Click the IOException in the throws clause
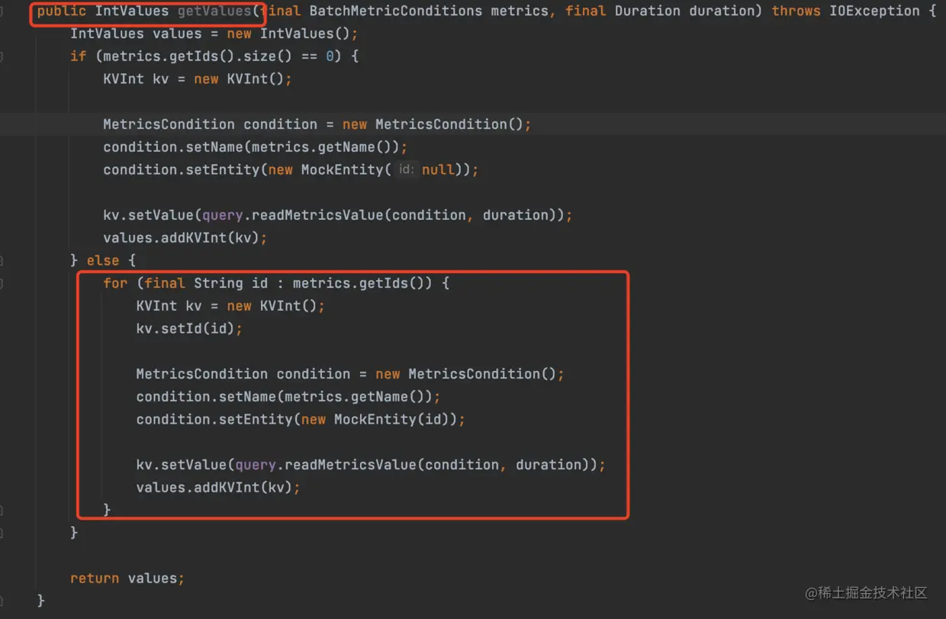 [x=874, y=11]
